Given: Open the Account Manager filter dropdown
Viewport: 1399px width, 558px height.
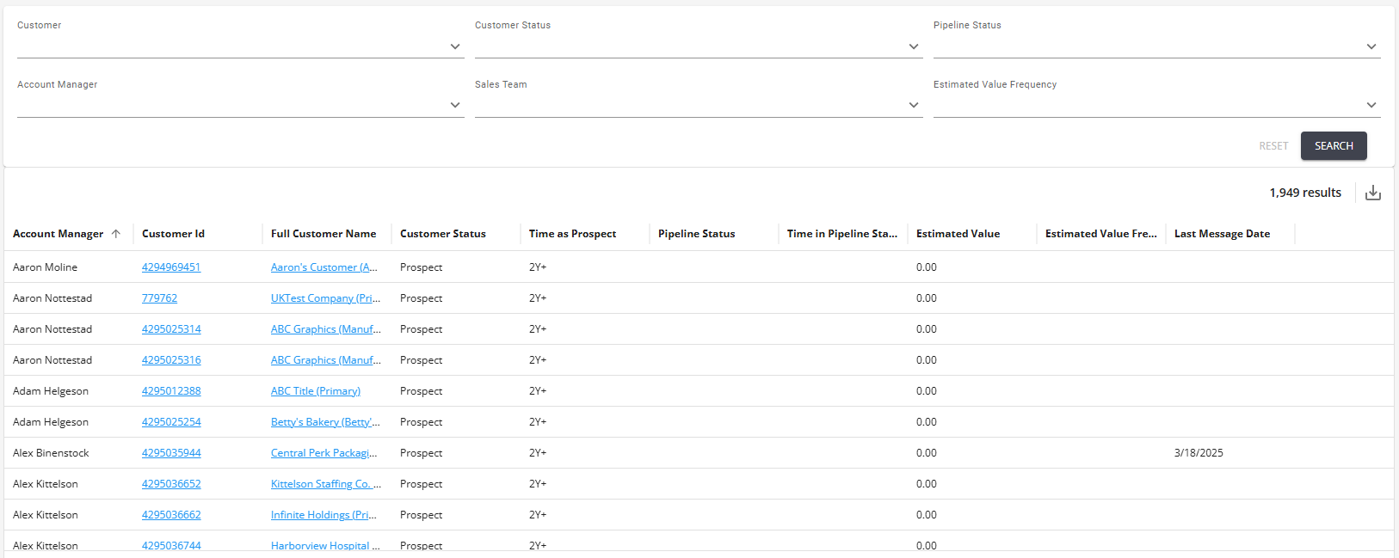Looking at the screenshot, I should pos(454,105).
